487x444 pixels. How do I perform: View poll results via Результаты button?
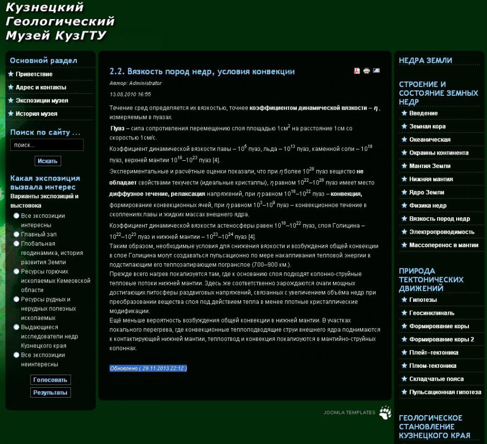pos(51,392)
